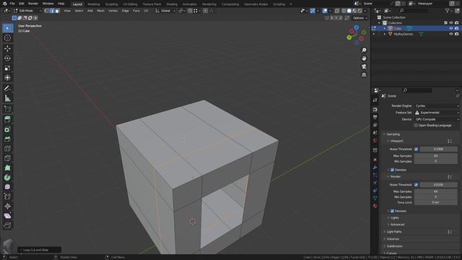Select the Inset Faces tool
The width and height of the screenshot is (462, 260).
pos(7,129)
